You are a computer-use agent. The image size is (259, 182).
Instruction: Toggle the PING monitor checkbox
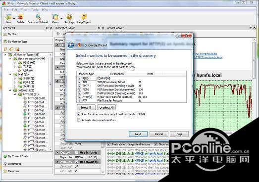tap(79, 79)
